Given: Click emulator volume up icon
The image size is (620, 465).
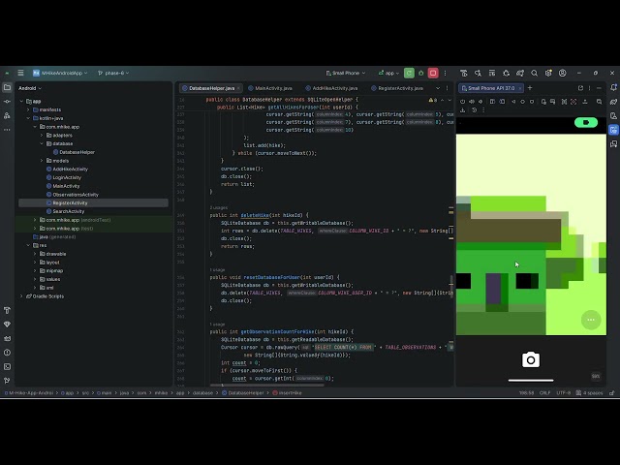Looking at the screenshot, I should click(x=472, y=102).
